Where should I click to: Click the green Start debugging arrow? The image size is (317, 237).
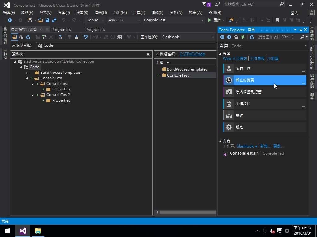pos(210,20)
